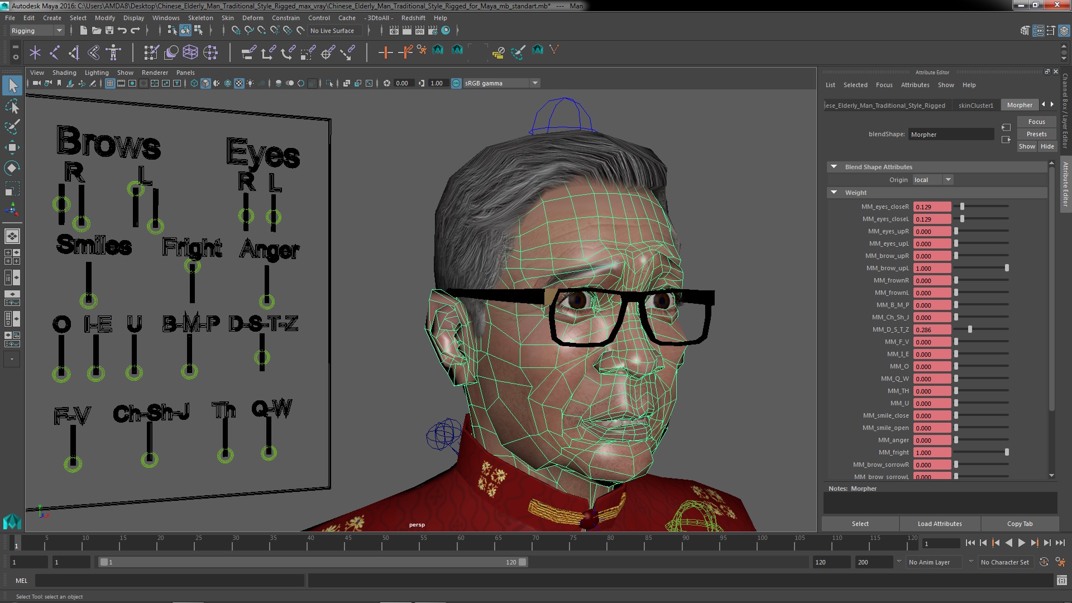Toggle Snap to Points in status line
The width and height of the screenshot is (1072, 603).
[x=262, y=31]
